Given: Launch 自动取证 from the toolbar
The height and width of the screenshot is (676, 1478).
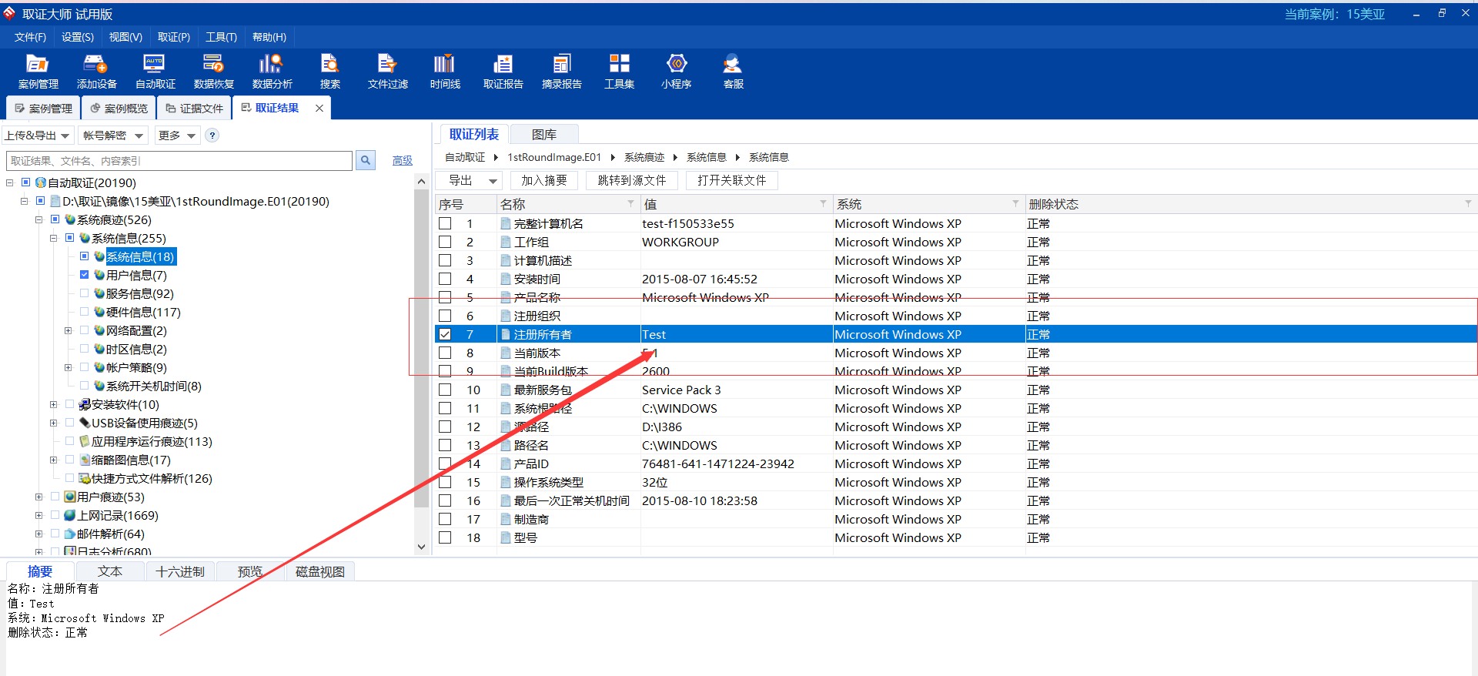Looking at the screenshot, I should 155,72.
